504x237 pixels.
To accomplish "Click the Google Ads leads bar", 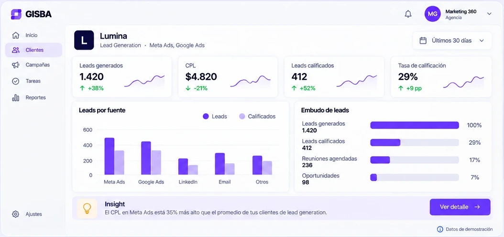I will (x=146, y=158).
